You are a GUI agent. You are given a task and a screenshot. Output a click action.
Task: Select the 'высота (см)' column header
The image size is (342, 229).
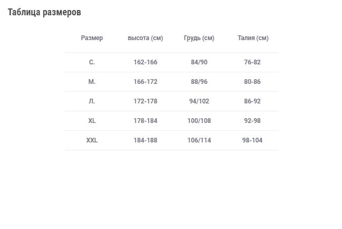coord(145,38)
